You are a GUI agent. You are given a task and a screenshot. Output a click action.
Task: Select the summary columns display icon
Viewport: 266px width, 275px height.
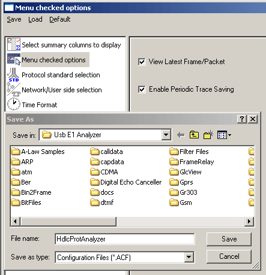point(14,44)
